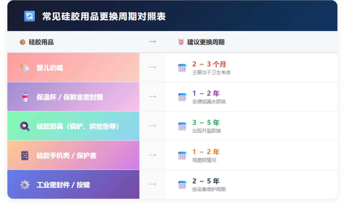Select the 工业密封件 / 按键 label
The width and height of the screenshot is (344, 219).
[x=63, y=185]
